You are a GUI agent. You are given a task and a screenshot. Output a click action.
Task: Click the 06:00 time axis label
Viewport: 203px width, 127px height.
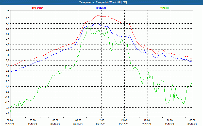point(55,120)
